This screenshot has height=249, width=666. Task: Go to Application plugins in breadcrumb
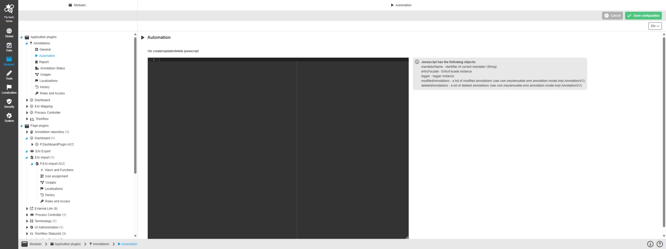tap(66, 244)
